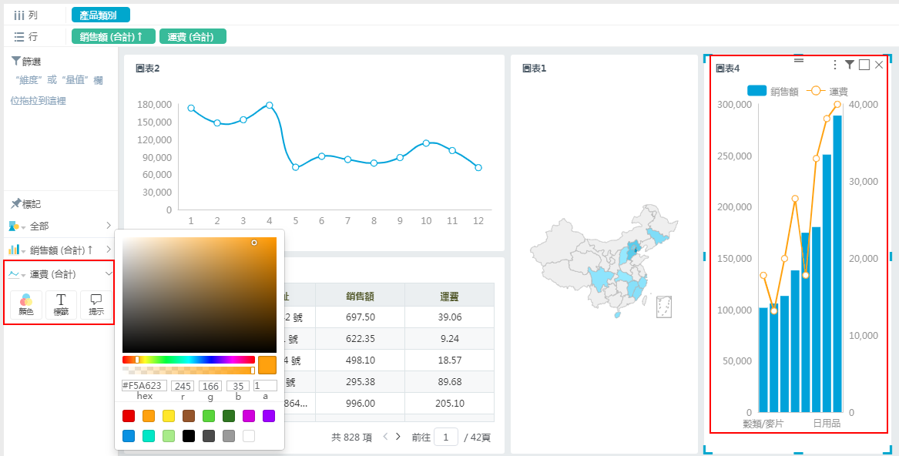
Task: Click the hex color input field
Action: click(144, 386)
